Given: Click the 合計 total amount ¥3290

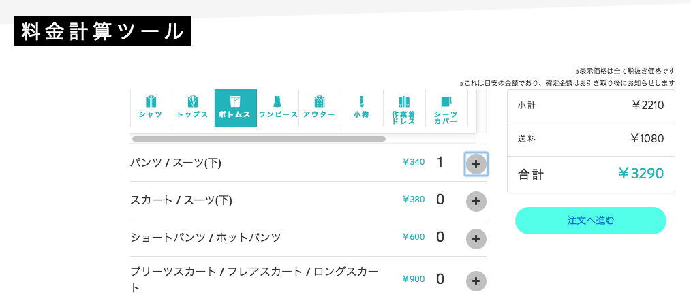Looking at the screenshot, I should [641, 174].
